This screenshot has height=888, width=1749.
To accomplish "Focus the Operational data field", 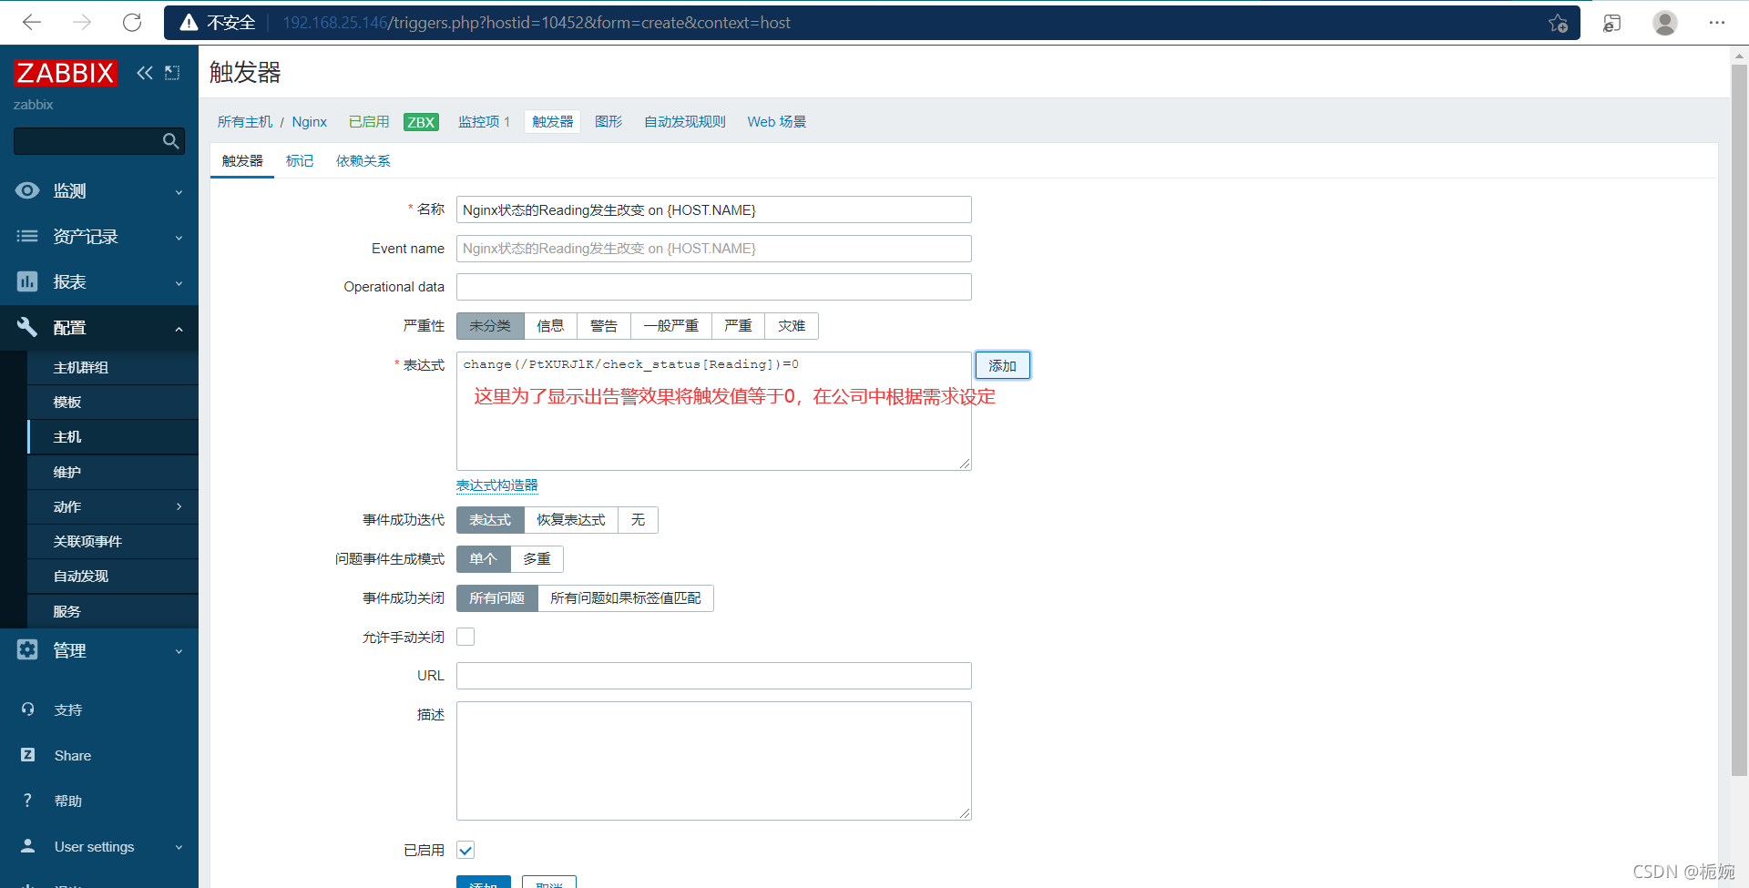I will (714, 287).
